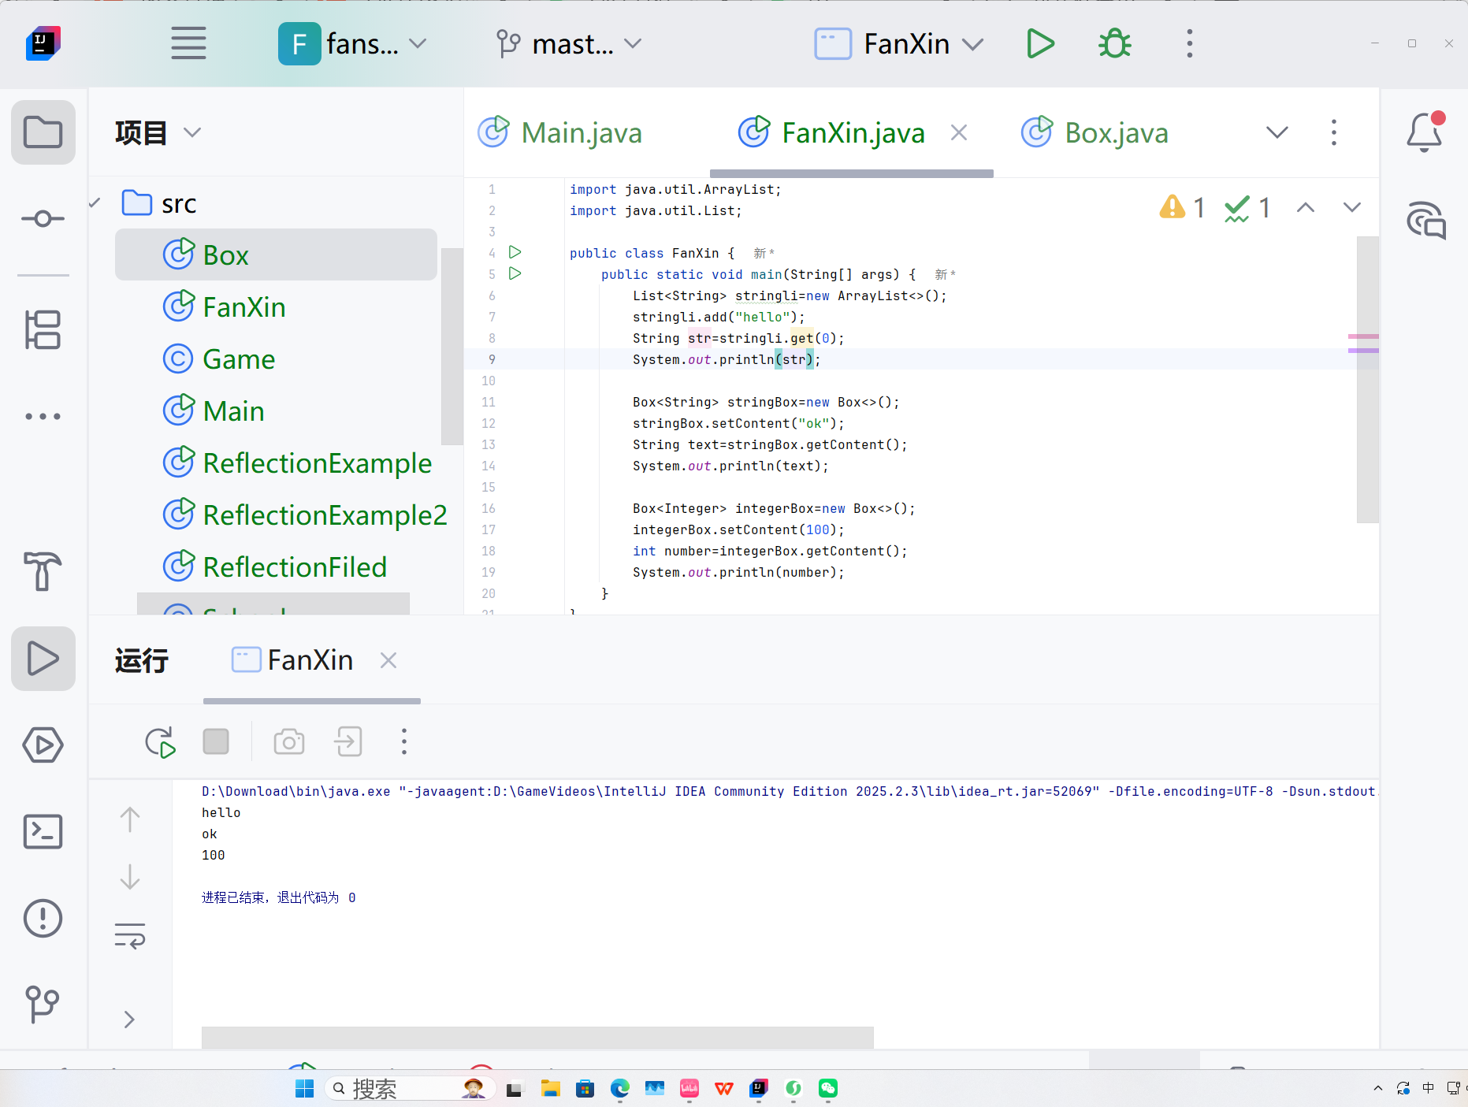Expand the console side toolbar chevron
This screenshot has width=1468, height=1107.
130,1020
